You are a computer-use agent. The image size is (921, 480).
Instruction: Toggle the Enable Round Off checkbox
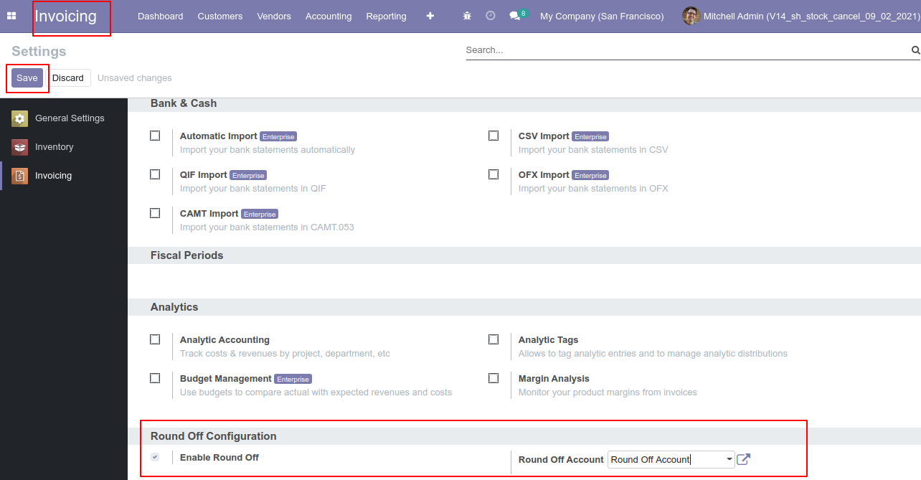coord(155,457)
